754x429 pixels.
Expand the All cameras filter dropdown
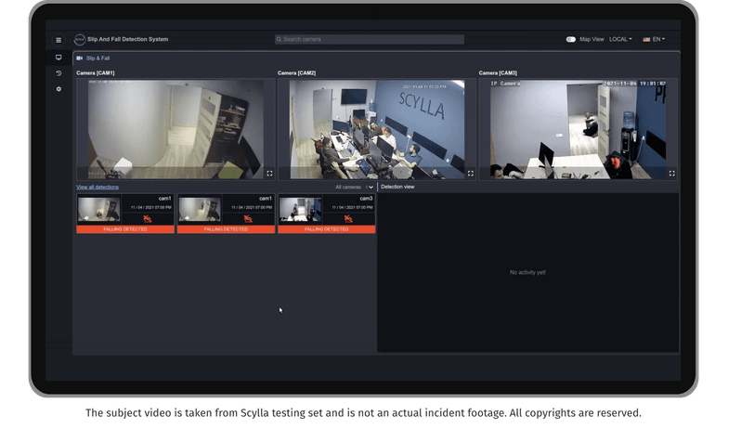point(355,187)
